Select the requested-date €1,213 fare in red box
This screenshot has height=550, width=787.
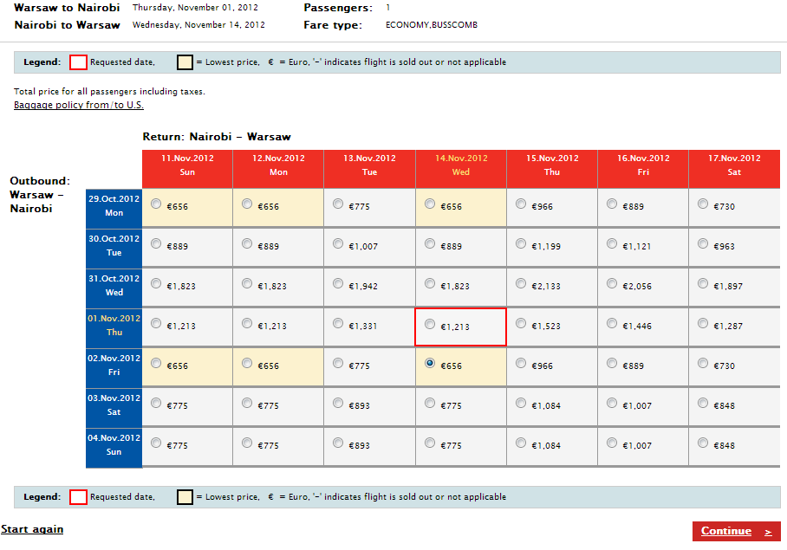click(430, 324)
